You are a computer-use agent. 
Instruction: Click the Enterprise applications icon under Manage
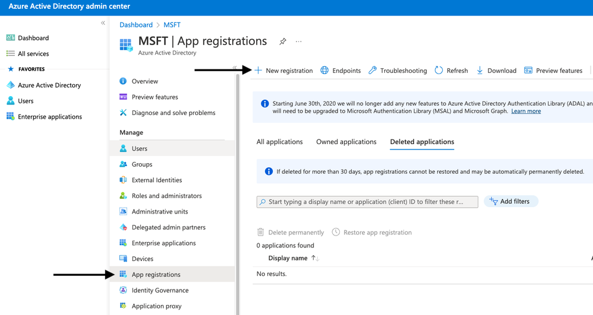tap(123, 243)
